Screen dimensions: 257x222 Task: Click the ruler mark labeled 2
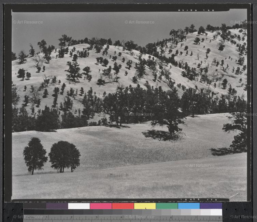[71, 218]
